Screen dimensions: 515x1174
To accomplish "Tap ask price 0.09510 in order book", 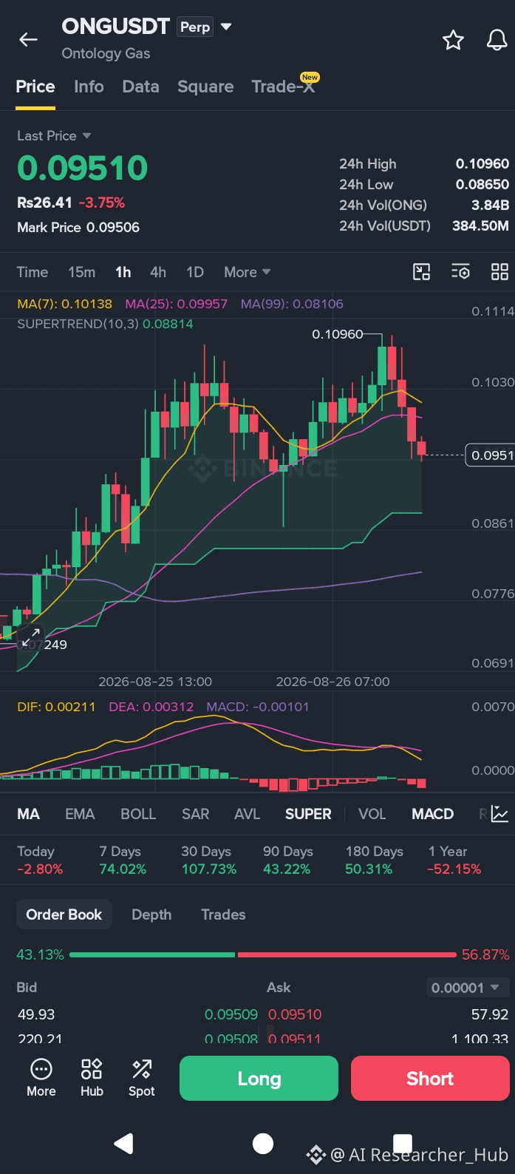I will click(x=295, y=1014).
